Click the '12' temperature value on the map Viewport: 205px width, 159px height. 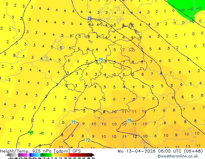click(x=135, y=137)
